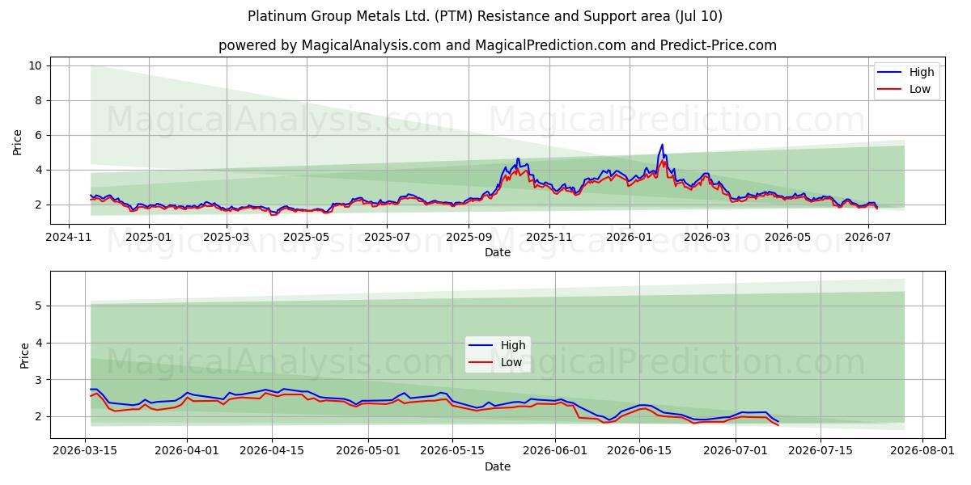971x485 pixels.
Task: Click the 2026-05-15 tick label
Action: [452, 451]
